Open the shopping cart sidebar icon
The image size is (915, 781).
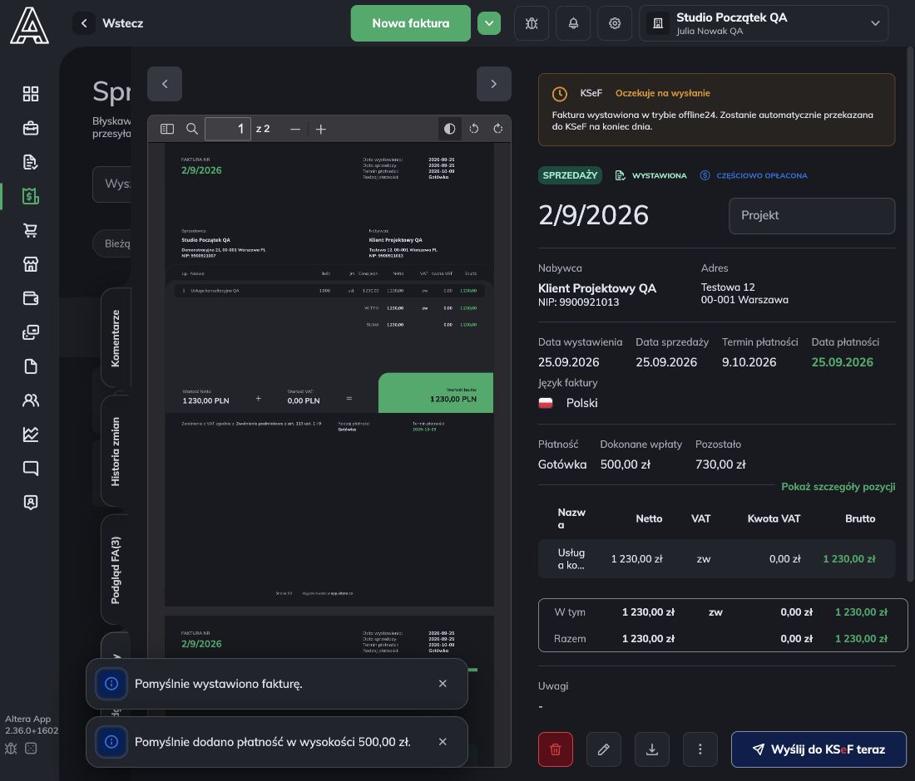(x=30, y=230)
